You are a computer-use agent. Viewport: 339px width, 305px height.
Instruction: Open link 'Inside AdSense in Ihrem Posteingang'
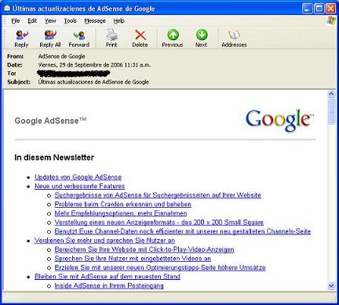(109, 285)
